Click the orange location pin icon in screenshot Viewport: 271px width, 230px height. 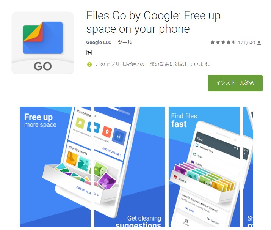[107, 132]
